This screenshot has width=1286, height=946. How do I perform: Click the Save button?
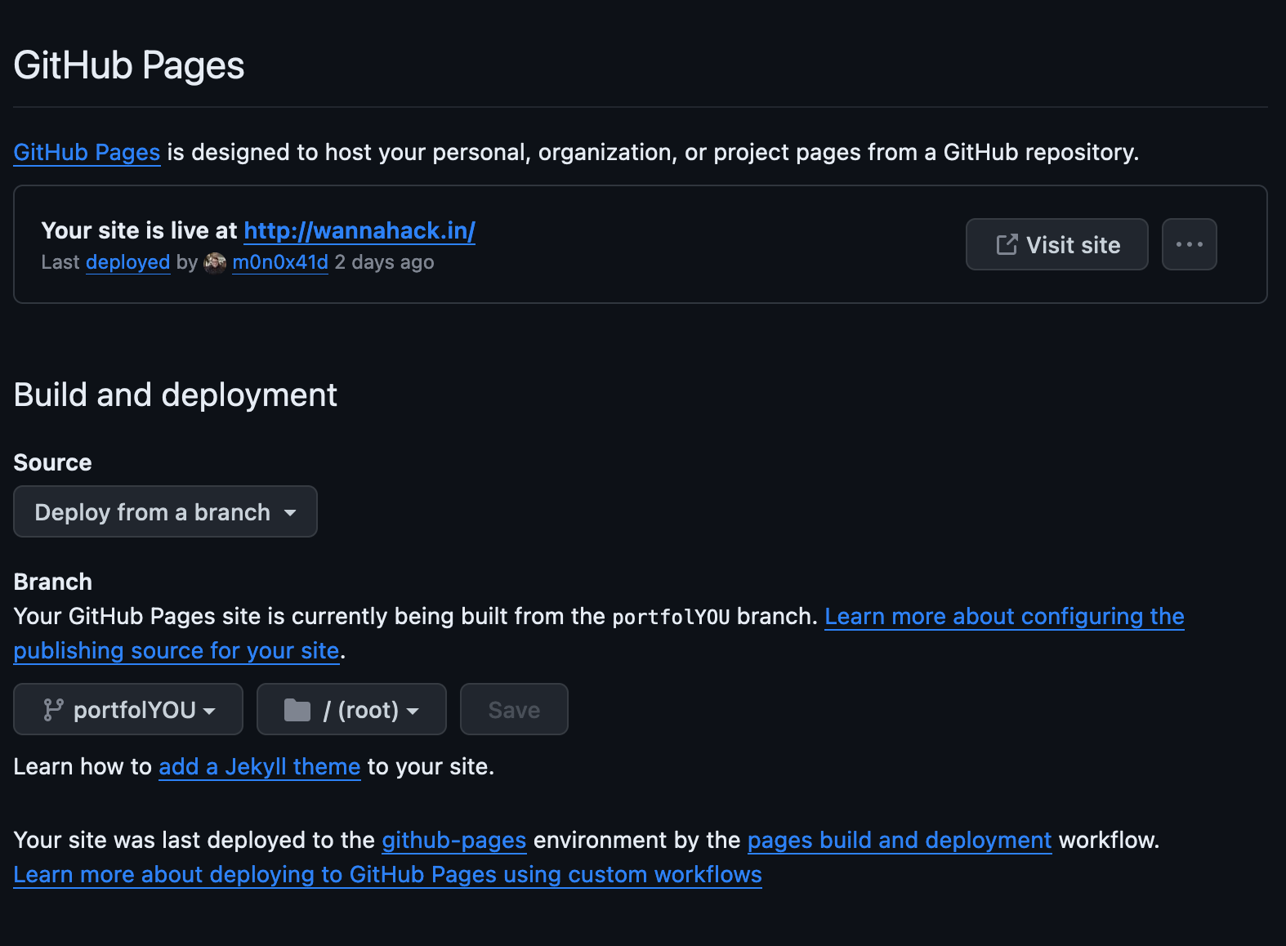pyautogui.click(x=514, y=709)
